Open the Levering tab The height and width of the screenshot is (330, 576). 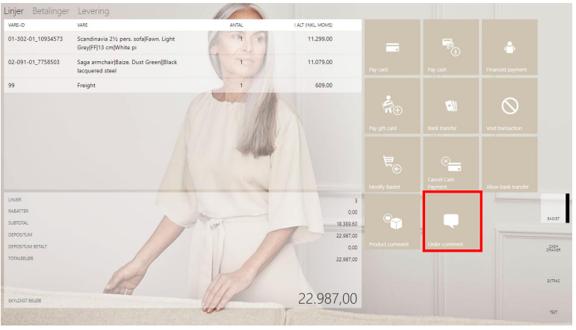coord(93,11)
